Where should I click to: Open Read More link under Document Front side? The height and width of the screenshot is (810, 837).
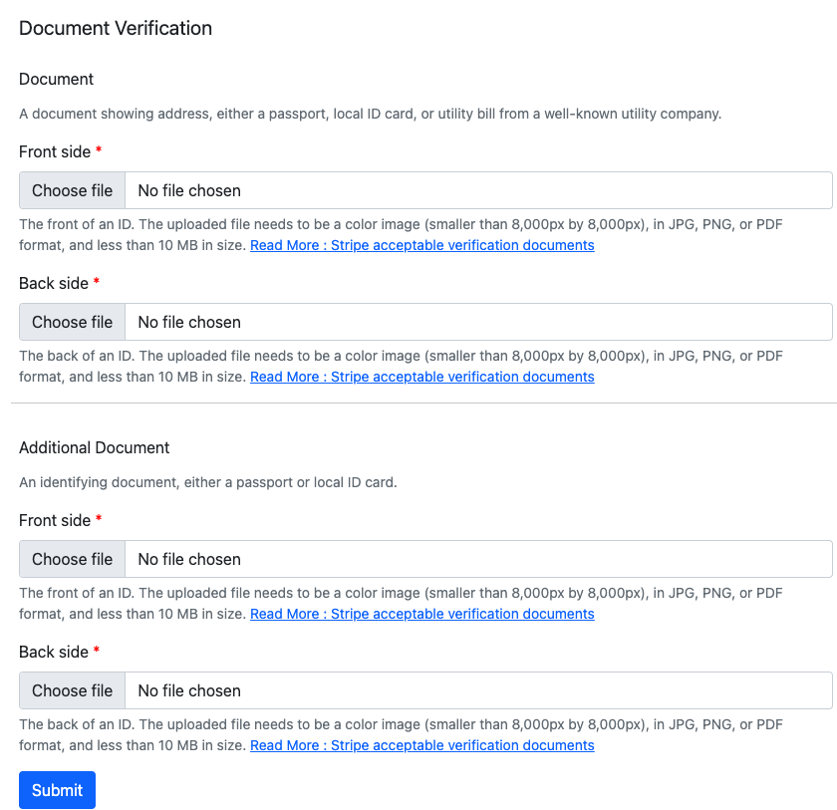(x=421, y=245)
